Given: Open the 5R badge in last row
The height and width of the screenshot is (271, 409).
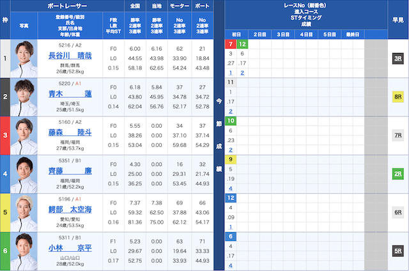Looking at the screenshot, I should click(x=397, y=251).
